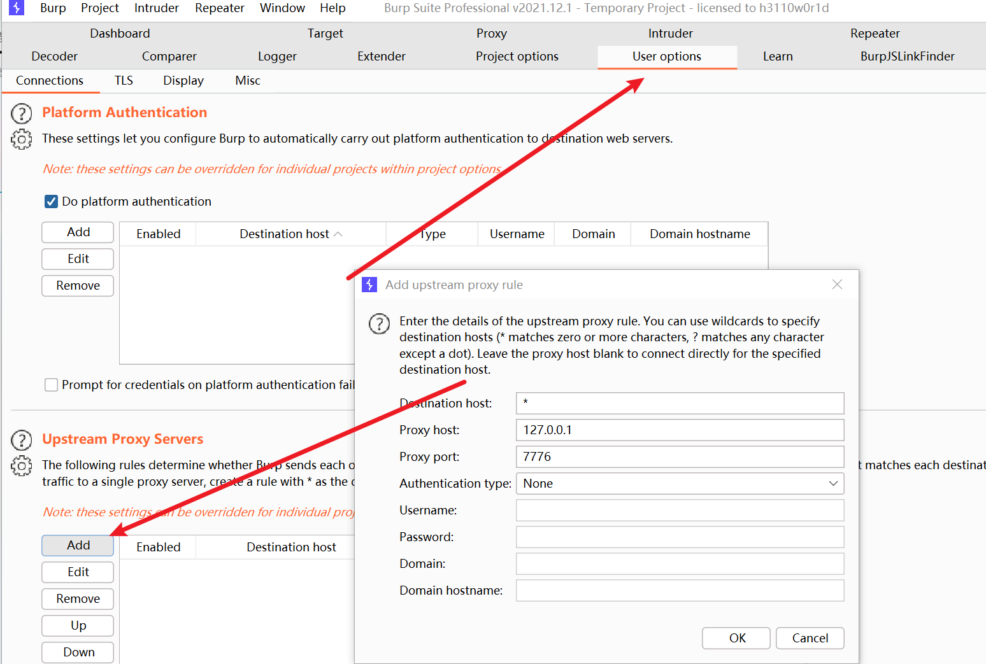Click Edit button under Upstream Proxy Servers
986x664 pixels.
(78, 572)
